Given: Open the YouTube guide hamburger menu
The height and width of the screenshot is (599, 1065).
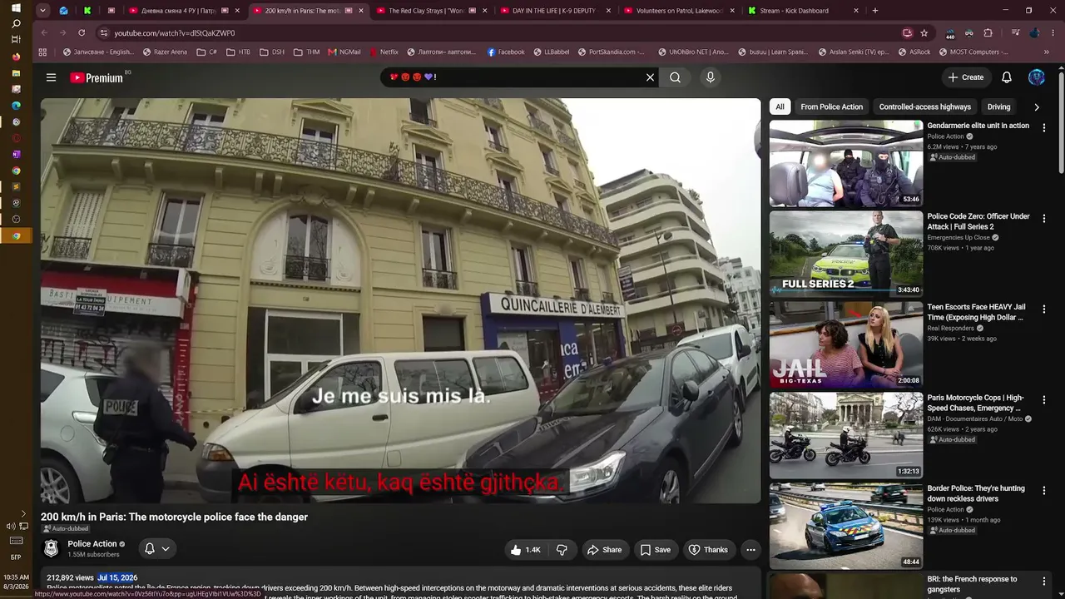Looking at the screenshot, I should pyautogui.click(x=51, y=77).
